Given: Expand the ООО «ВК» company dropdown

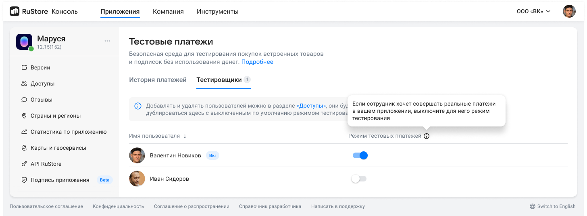Looking at the screenshot, I should pos(533,11).
